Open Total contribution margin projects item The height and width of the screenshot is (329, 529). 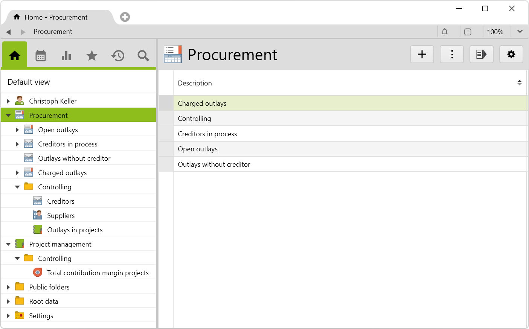98,273
